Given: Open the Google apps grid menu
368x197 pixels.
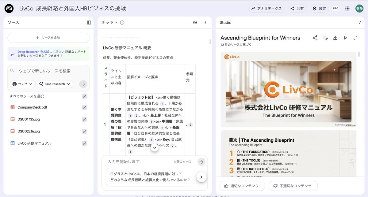Looking at the screenshot, I should [347, 8].
